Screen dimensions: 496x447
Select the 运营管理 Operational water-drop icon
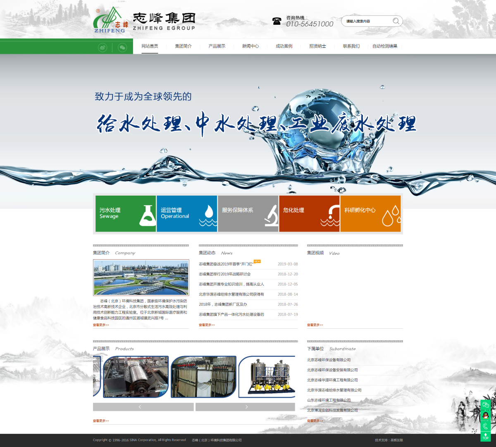point(207,214)
